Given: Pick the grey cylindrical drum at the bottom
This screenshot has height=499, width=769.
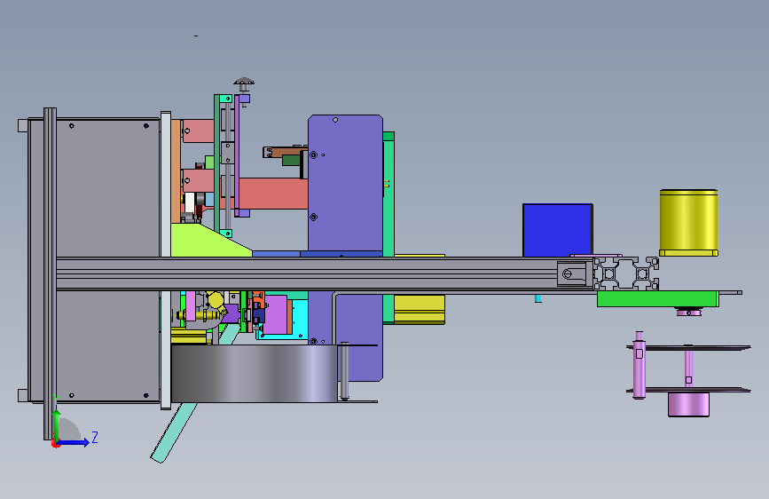Looking at the screenshot, I should click(254, 373).
